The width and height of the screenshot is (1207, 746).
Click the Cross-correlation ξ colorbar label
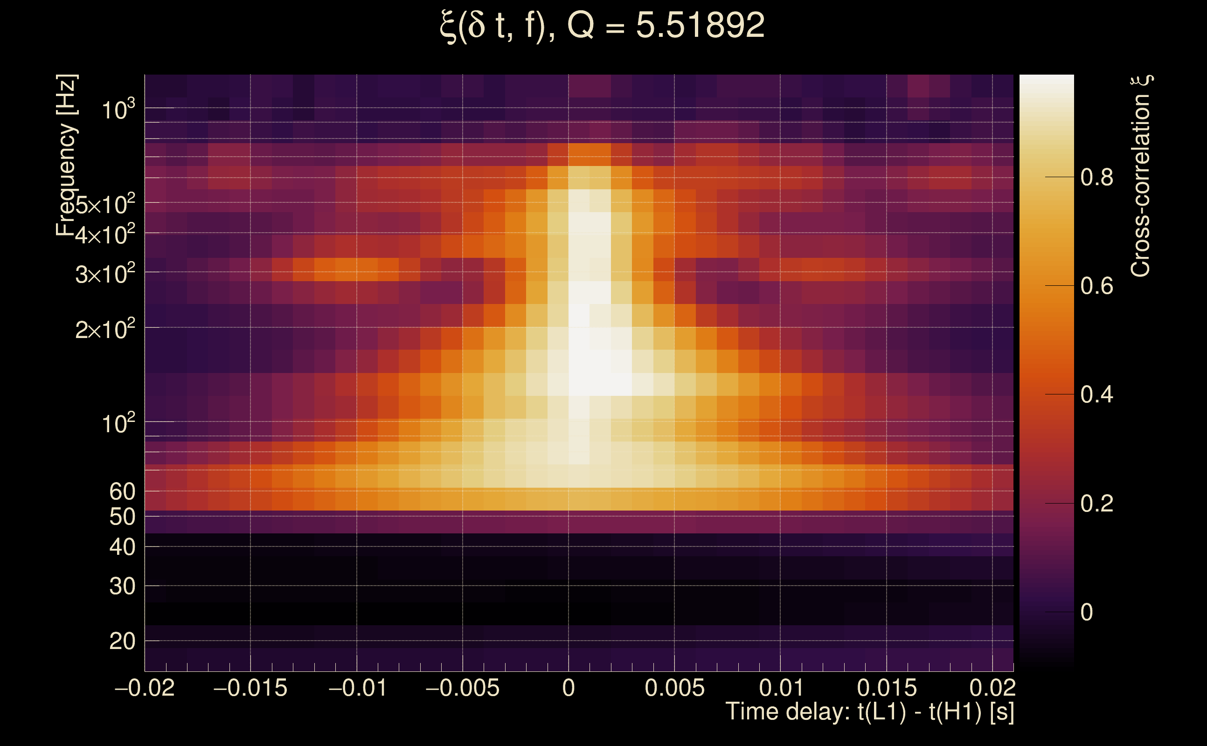pyautogui.click(x=1141, y=176)
